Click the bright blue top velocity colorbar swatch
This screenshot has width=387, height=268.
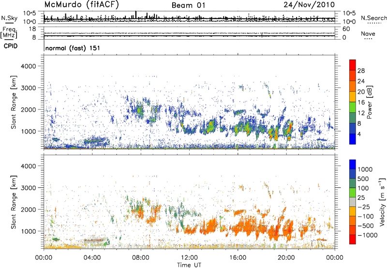pyautogui.click(x=353, y=164)
